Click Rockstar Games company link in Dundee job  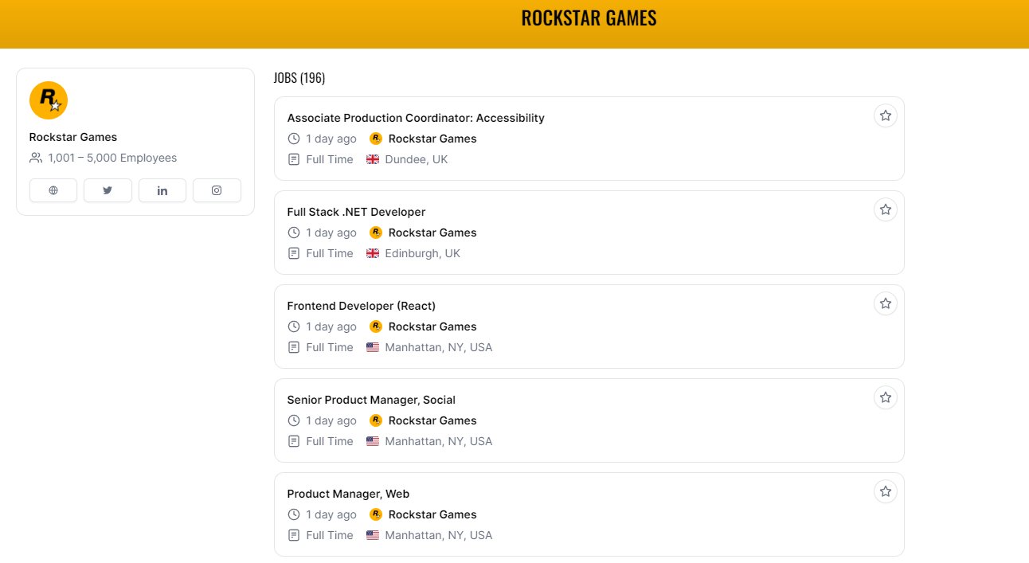click(x=432, y=139)
